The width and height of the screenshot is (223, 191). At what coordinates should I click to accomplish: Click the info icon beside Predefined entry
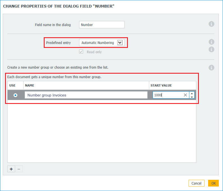211,42
